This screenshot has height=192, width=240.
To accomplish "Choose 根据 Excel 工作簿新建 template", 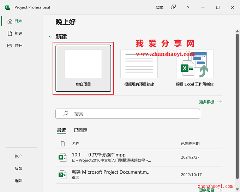I will click(195, 68).
